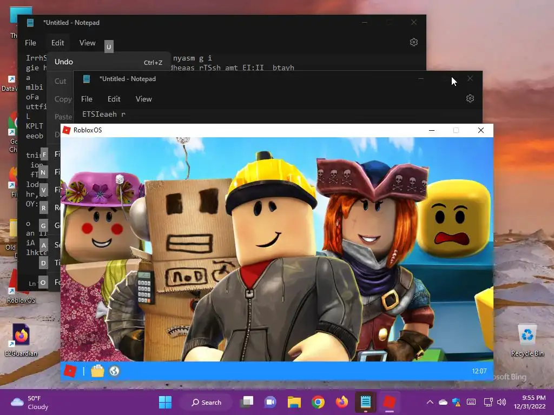Click Edit menu in the back Notepad window
The width and height of the screenshot is (554, 415).
[57, 43]
